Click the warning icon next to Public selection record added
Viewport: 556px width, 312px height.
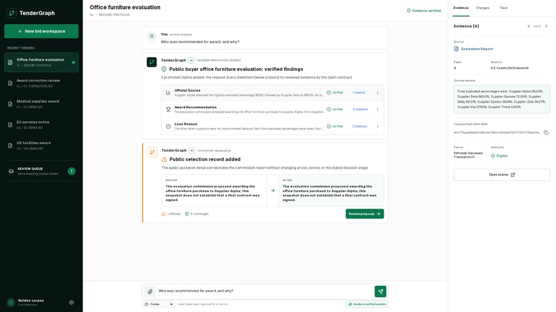(x=164, y=159)
